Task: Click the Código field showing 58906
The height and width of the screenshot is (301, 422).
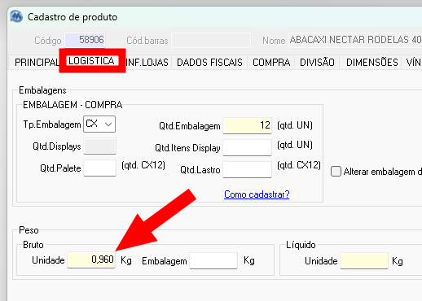Action: [85, 40]
